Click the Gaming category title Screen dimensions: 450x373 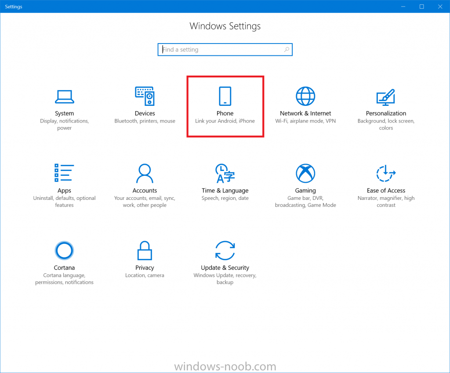(x=305, y=191)
